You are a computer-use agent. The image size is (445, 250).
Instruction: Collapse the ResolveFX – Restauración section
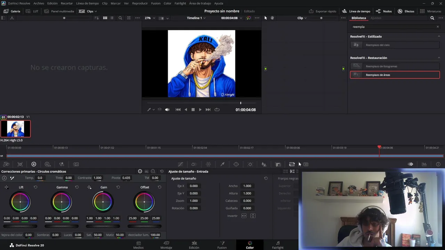coord(439,58)
